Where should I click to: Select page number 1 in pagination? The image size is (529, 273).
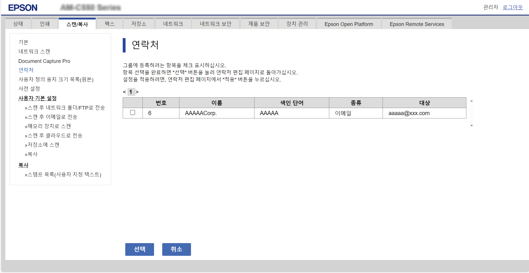coord(131,92)
